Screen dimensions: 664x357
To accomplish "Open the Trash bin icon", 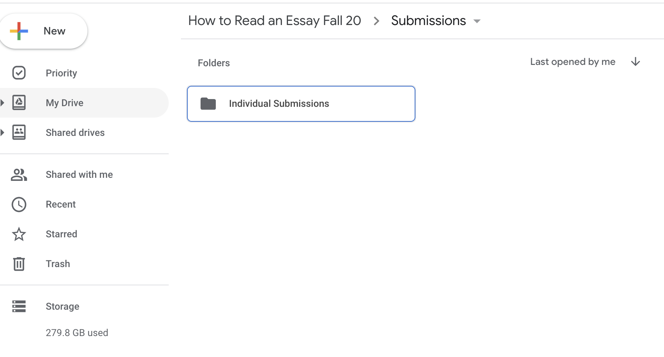I will (x=19, y=264).
